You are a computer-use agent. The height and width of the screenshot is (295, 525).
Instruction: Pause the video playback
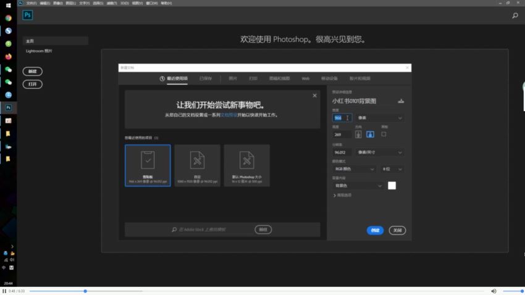pyautogui.click(x=4, y=291)
